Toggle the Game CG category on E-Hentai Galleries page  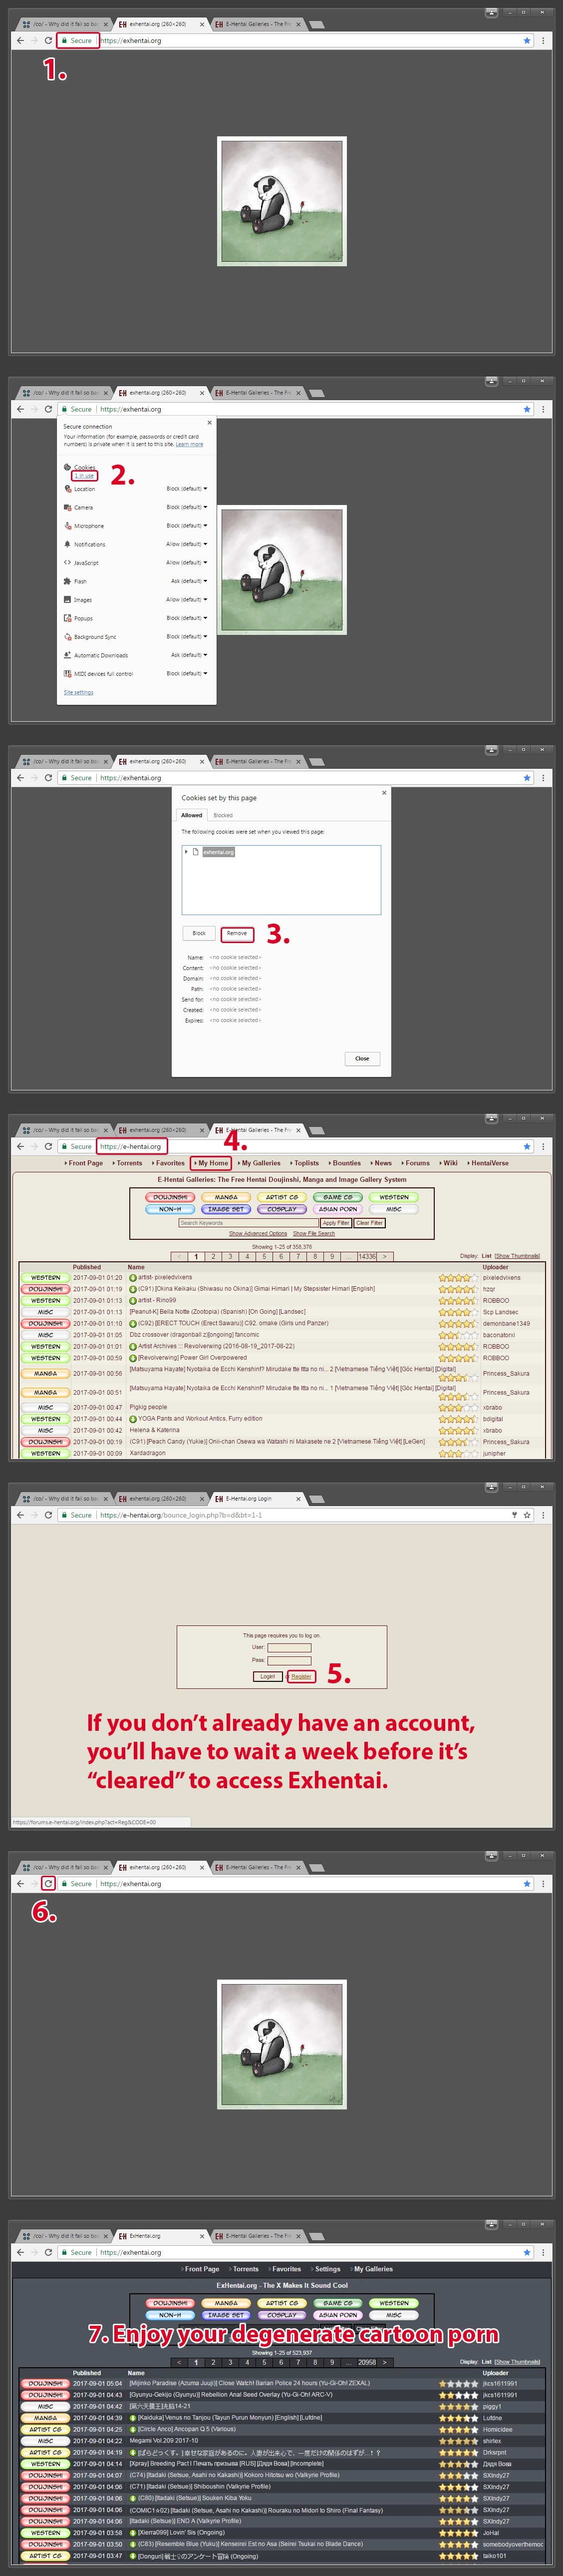(x=338, y=1197)
